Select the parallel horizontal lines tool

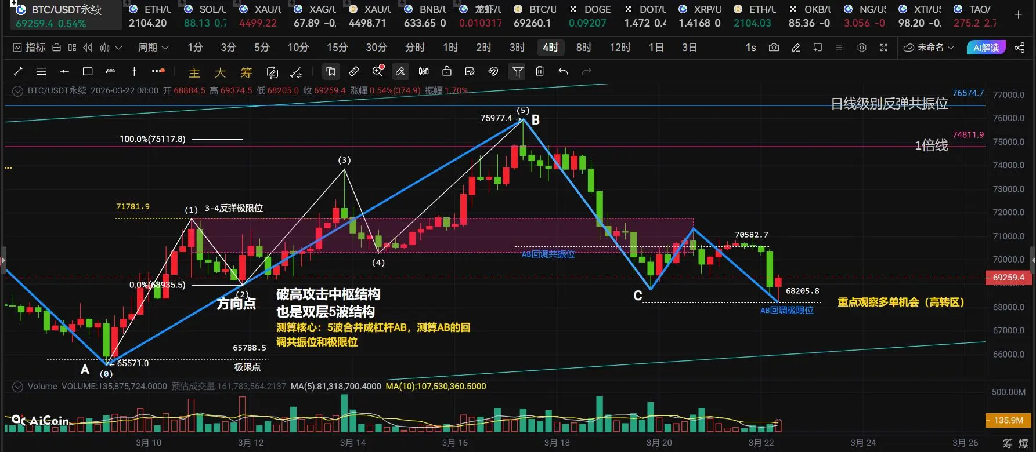pyautogui.click(x=41, y=71)
